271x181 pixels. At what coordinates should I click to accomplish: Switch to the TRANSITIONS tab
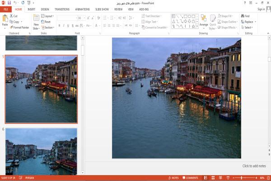point(62,10)
